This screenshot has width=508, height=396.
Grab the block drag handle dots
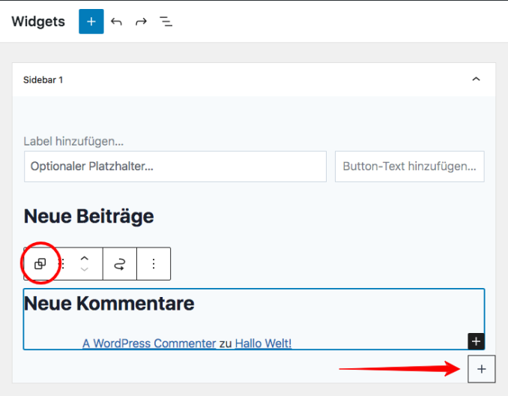(x=63, y=264)
